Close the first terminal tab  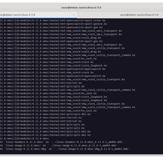[x=73, y=15]
